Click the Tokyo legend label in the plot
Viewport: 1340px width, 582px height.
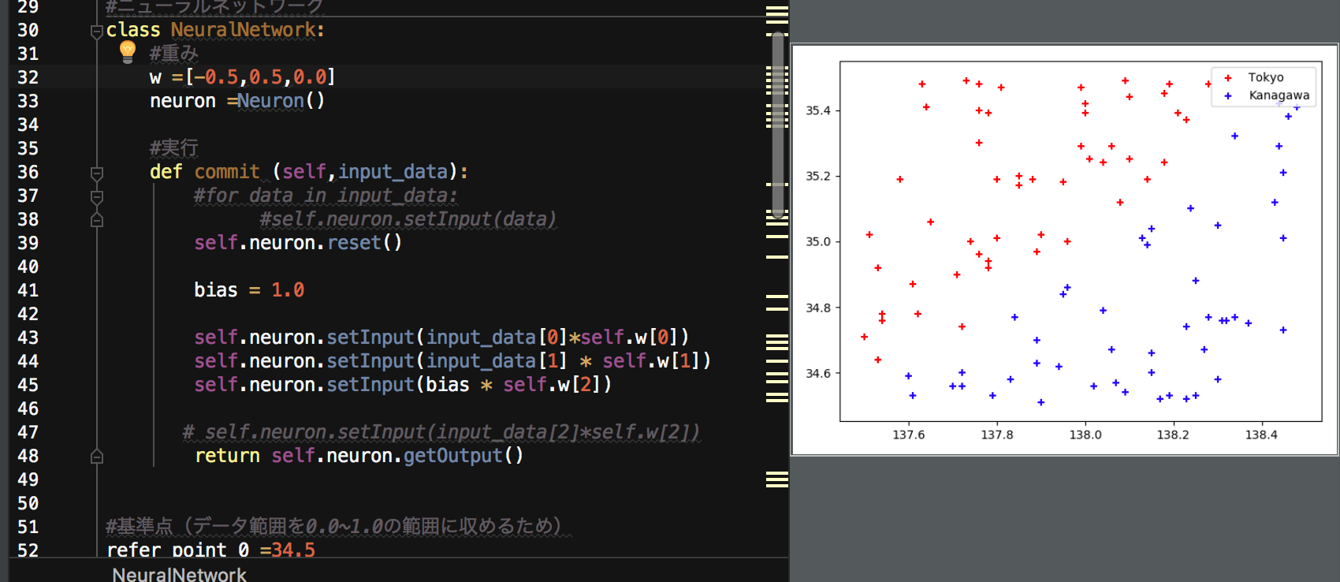(1266, 77)
